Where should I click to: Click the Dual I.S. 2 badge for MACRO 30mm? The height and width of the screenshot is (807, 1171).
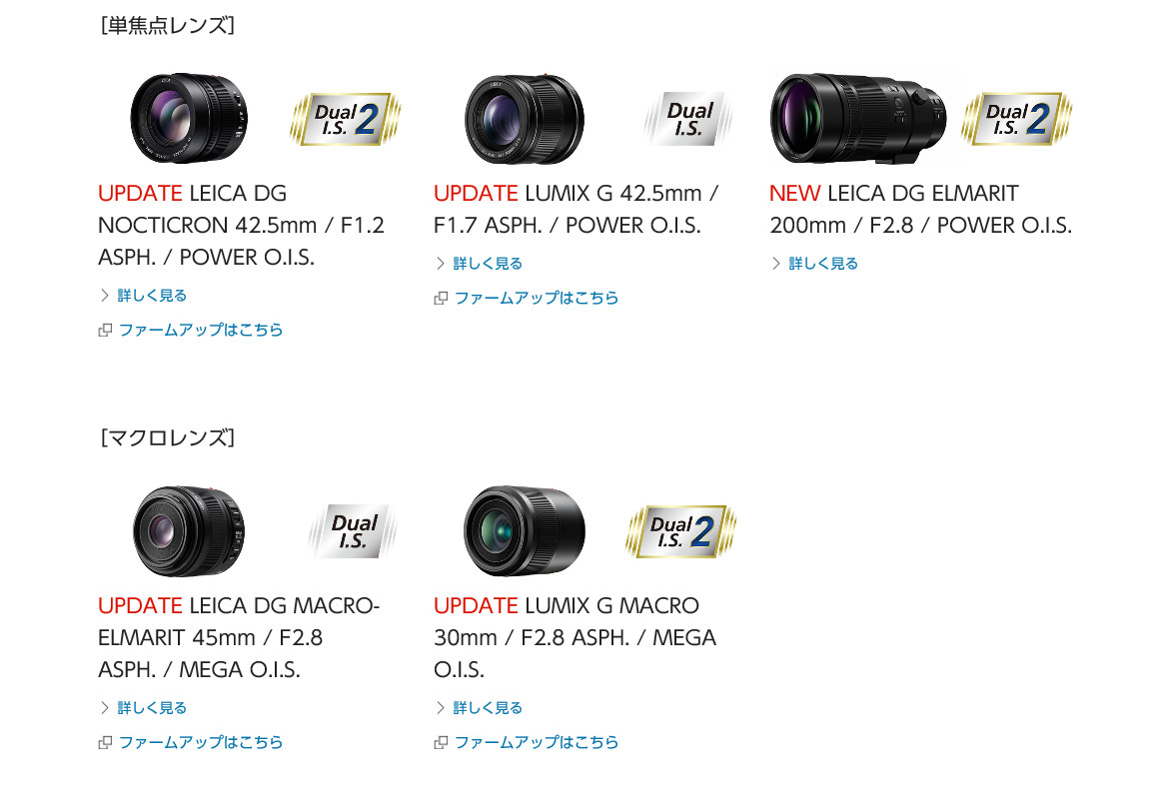pyautogui.click(x=681, y=531)
